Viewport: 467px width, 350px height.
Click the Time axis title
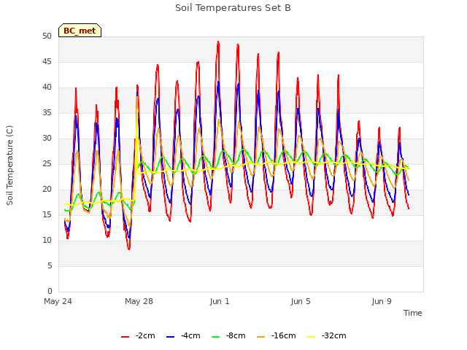[x=413, y=313]
